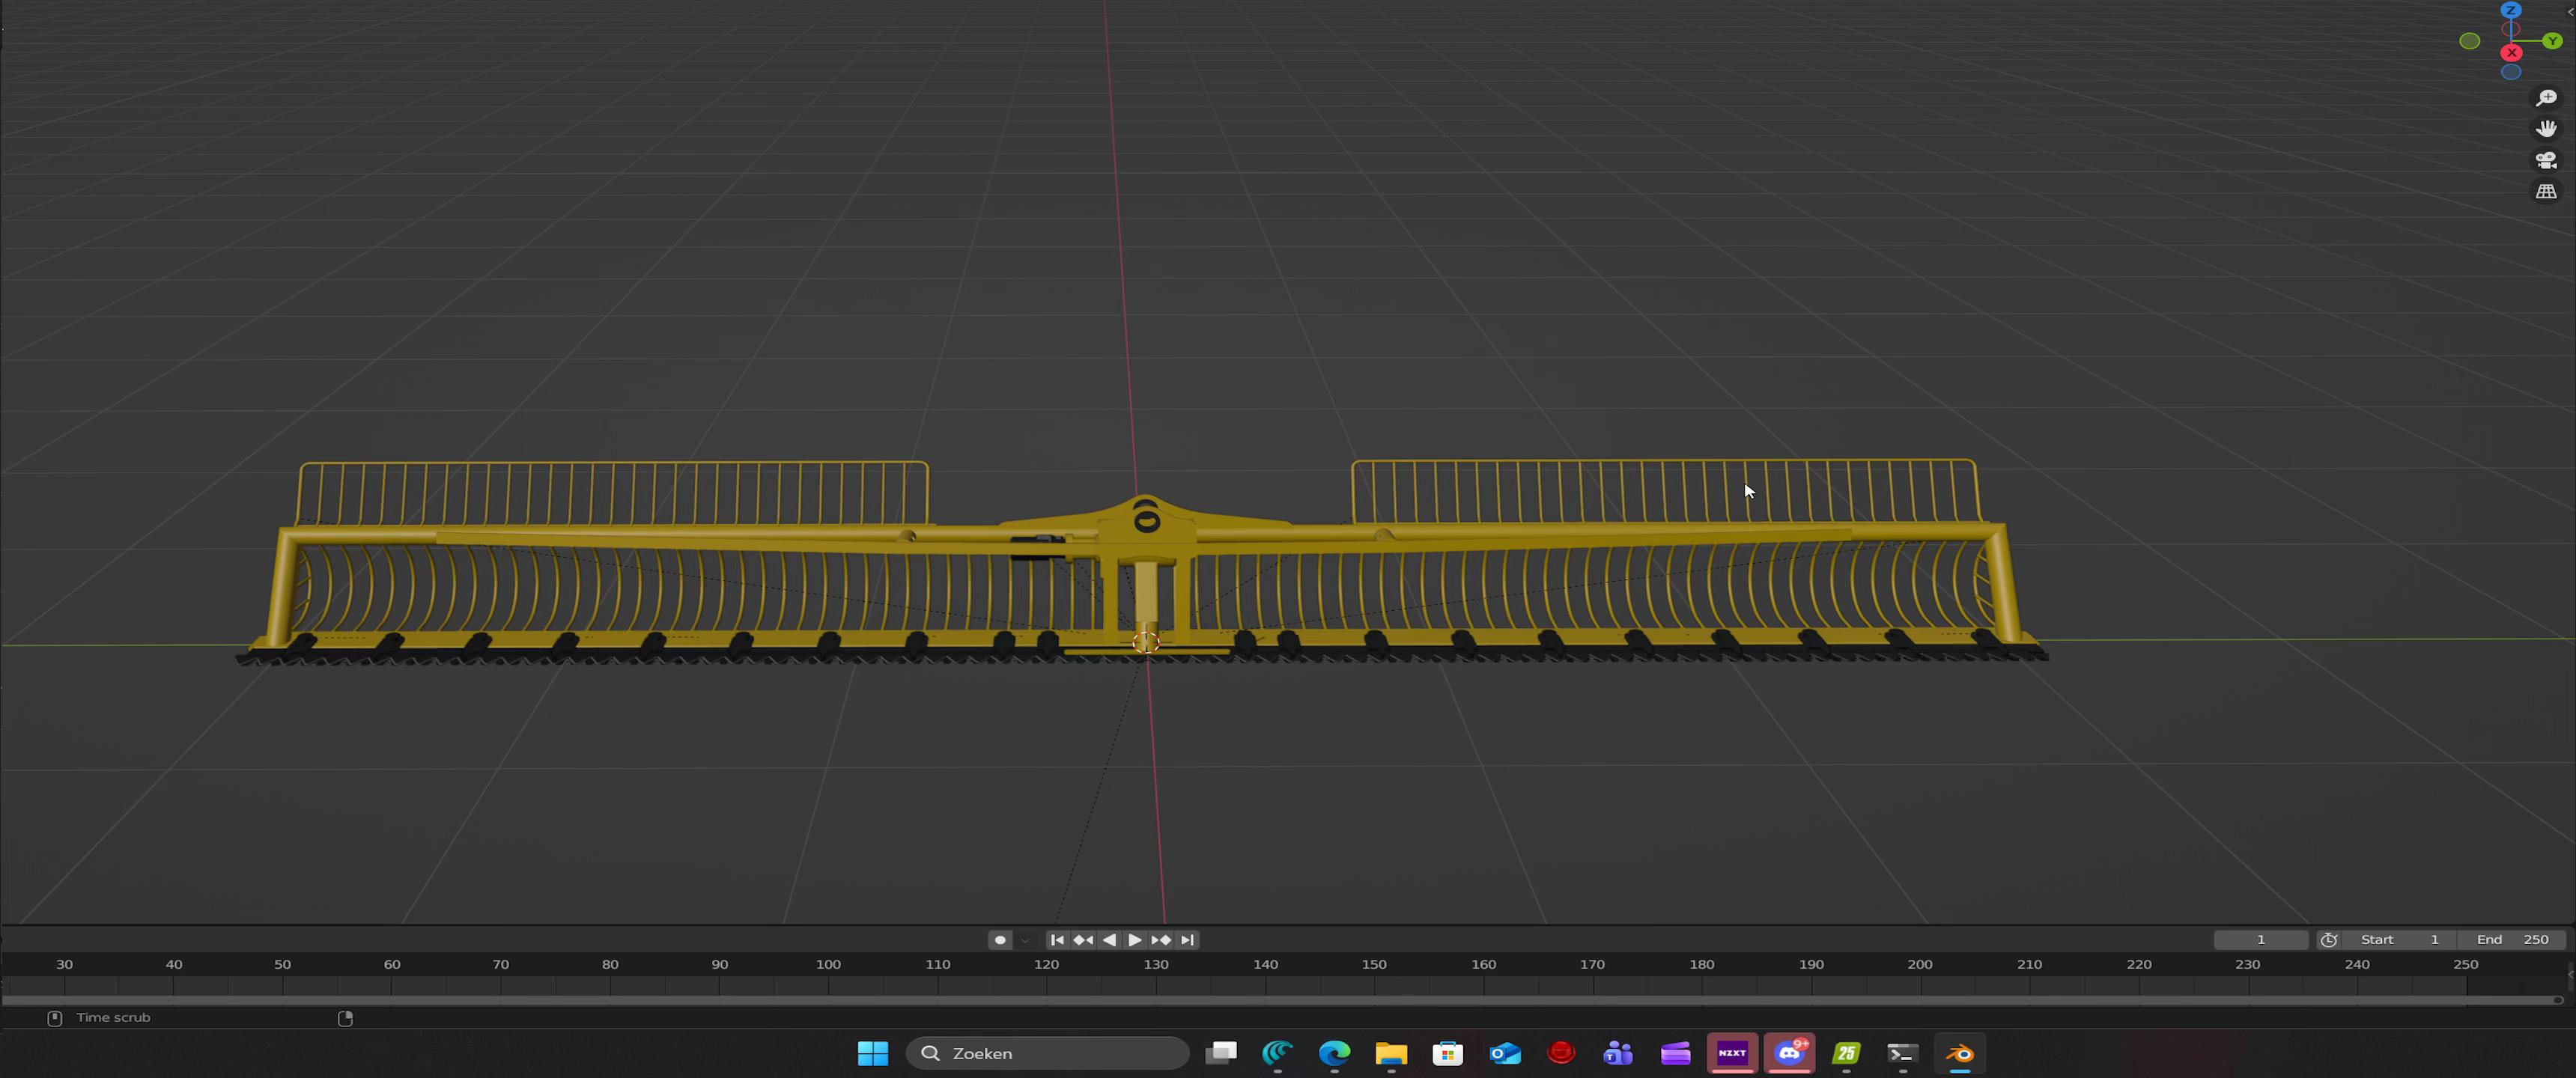
Task: Open the auto keyframing options dropdown
Action: (1025, 940)
